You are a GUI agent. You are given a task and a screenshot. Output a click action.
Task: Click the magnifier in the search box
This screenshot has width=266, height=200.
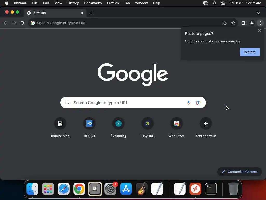(68, 103)
